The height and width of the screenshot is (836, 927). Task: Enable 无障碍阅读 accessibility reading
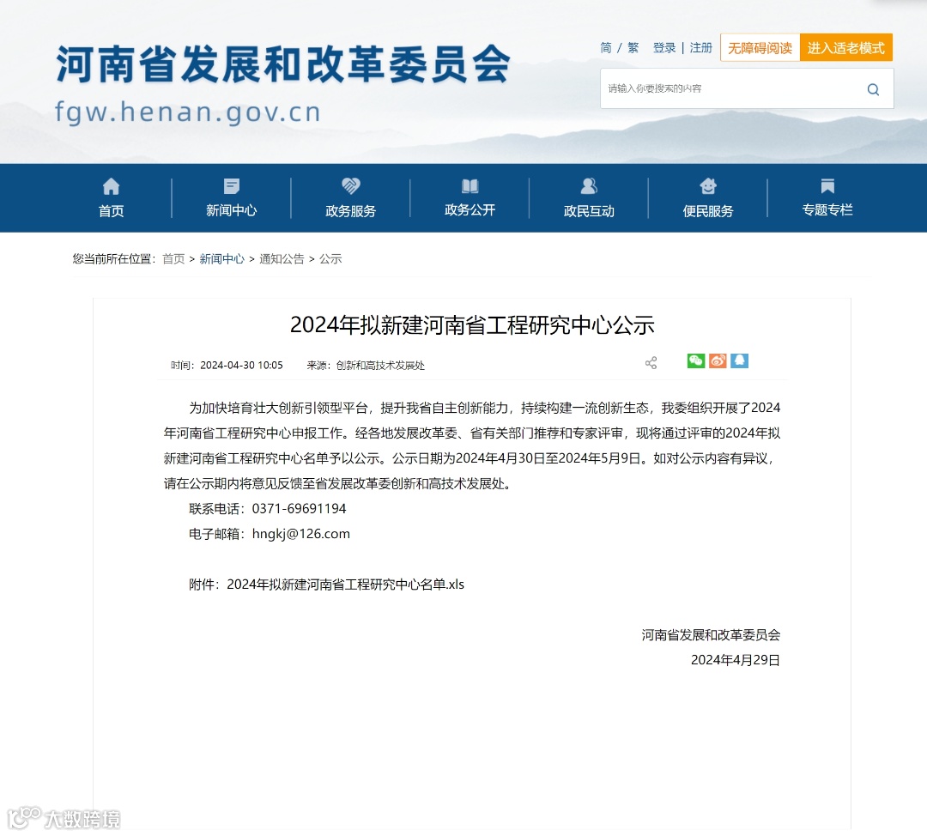(760, 48)
